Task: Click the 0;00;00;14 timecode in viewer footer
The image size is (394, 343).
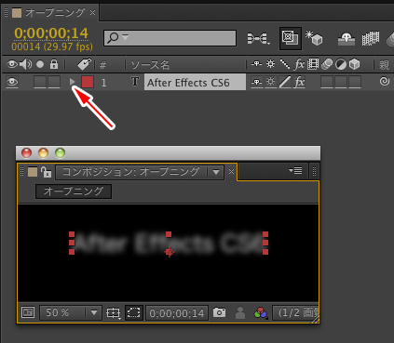Action: coord(177,313)
